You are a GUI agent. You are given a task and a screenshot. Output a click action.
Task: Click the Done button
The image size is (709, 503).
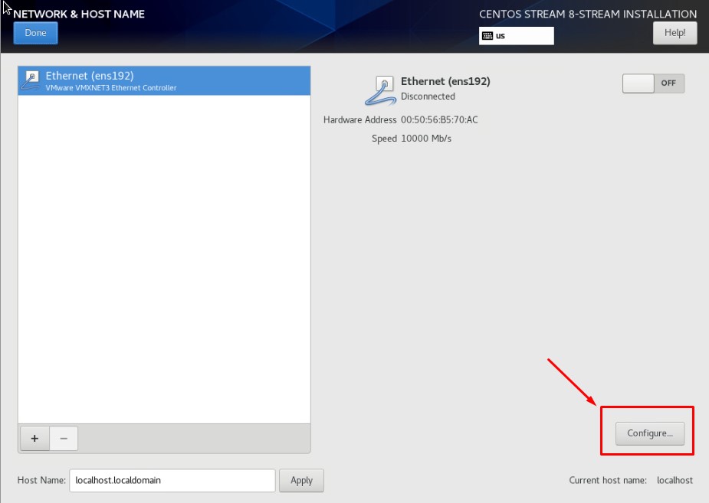click(36, 33)
